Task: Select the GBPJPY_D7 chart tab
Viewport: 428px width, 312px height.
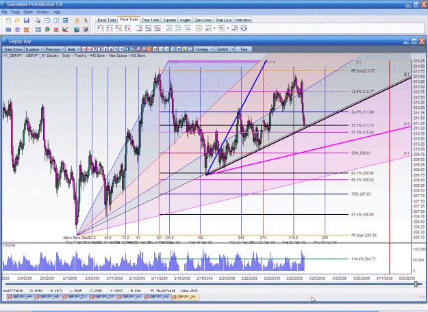Action: coord(103,297)
